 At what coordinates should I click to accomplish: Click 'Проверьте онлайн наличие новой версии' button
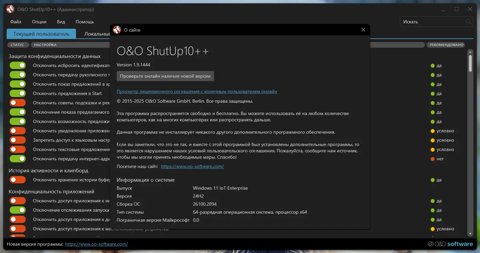tap(165, 76)
